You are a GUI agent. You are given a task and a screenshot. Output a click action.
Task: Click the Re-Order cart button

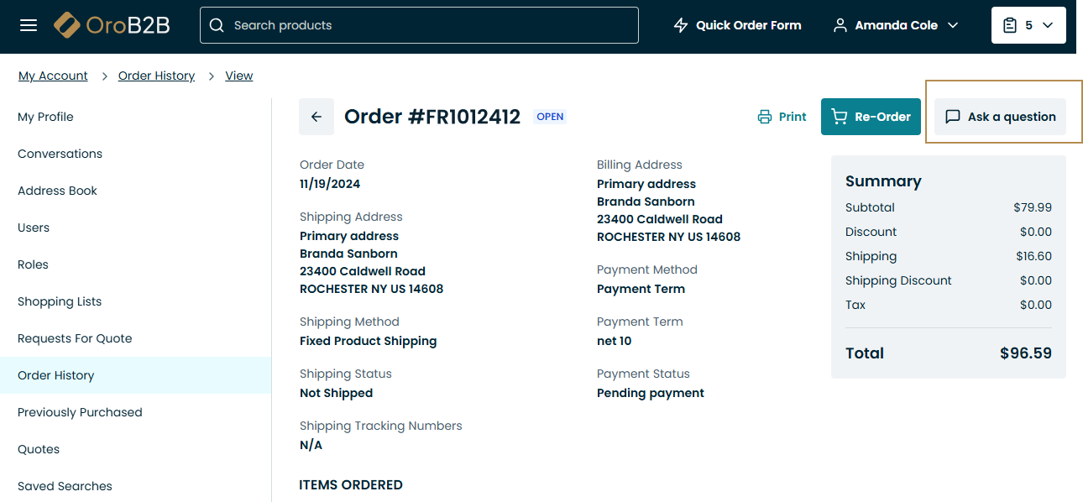[x=871, y=117]
